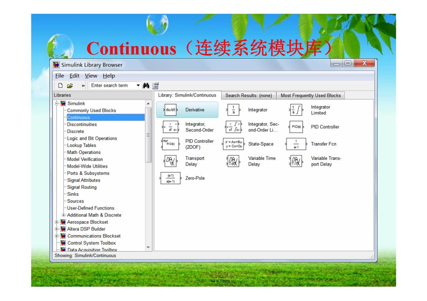Screen dimensions: 427x301
Task: Collapse the Simulink library tree node
Action: [x=57, y=103]
